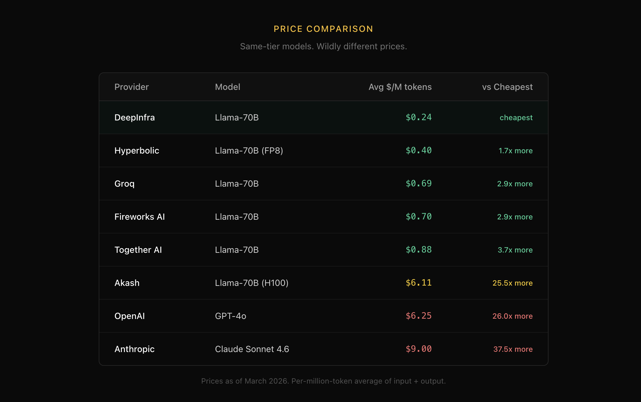Image resolution: width=641 pixels, height=402 pixels.
Task: Click the Avg $/M tokens header
Action: tap(400, 87)
